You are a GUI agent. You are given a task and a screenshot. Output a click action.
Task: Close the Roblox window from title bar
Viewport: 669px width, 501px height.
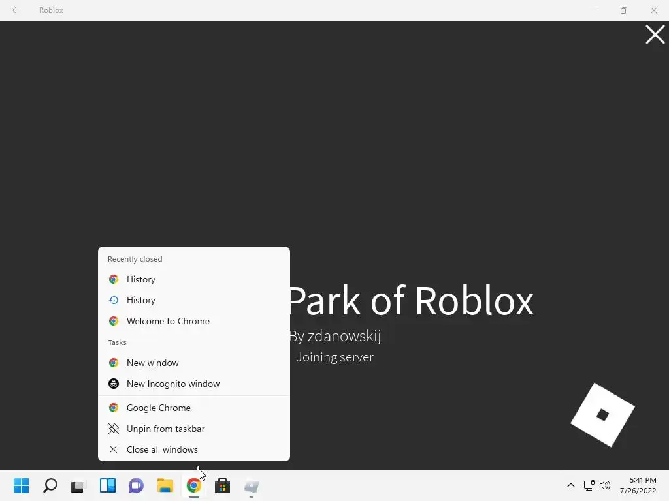653,10
